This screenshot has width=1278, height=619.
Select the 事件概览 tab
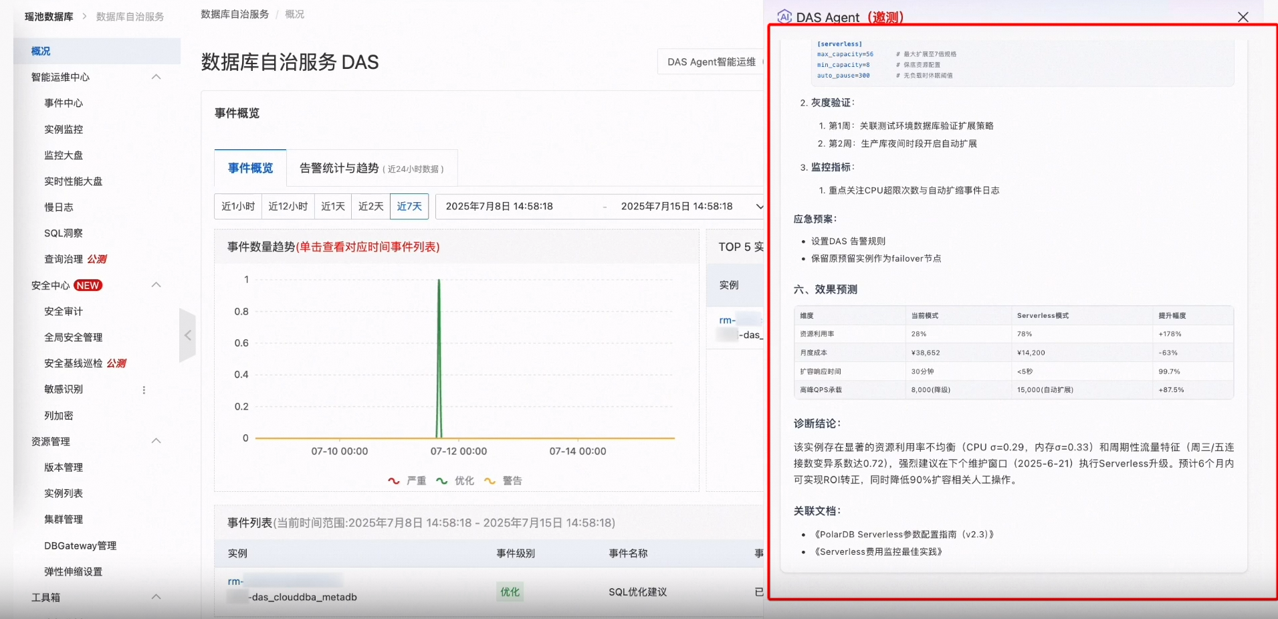(250, 168)
